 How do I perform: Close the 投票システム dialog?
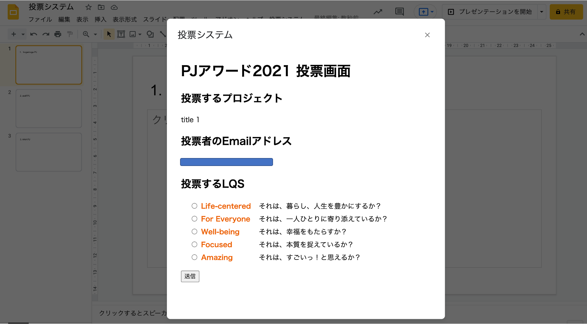[427, 35]
